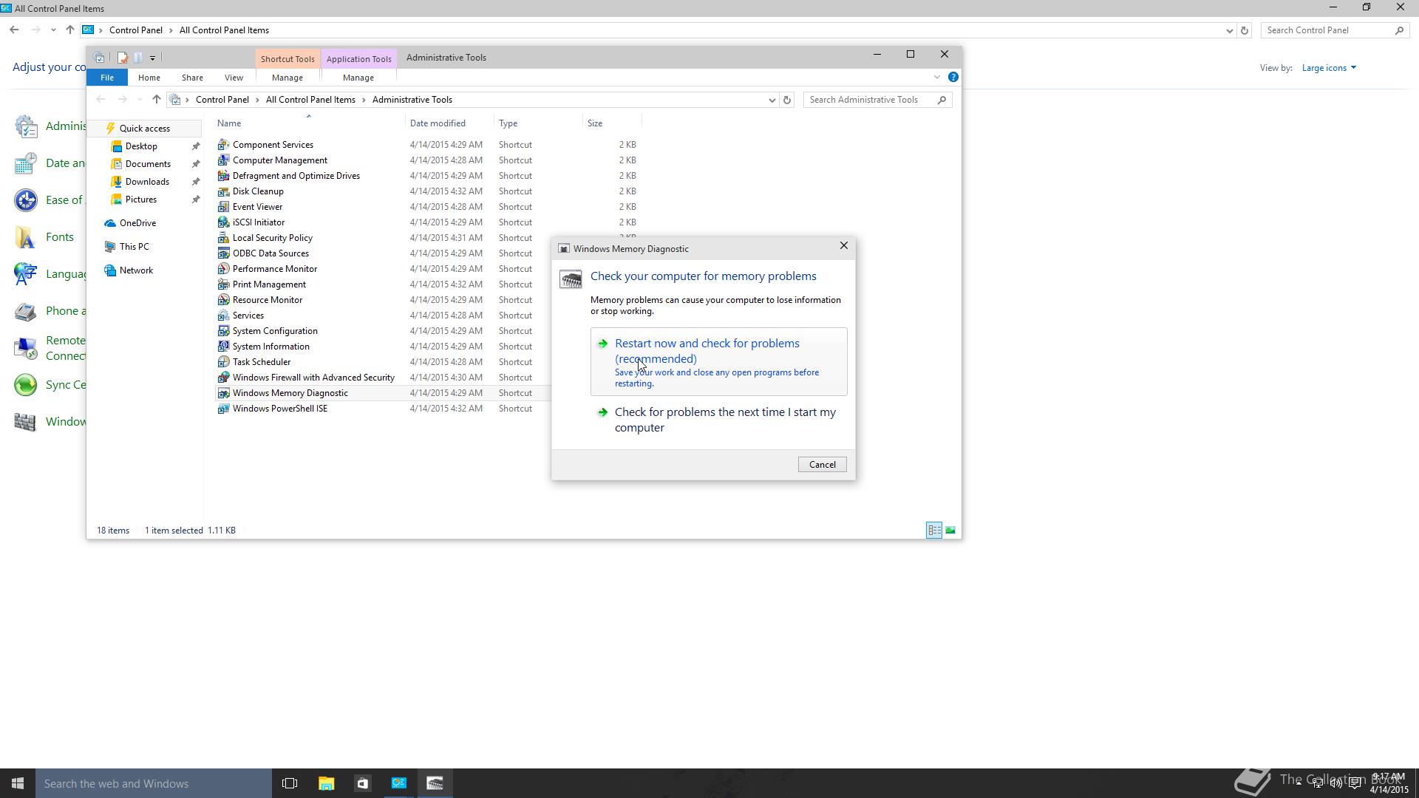Close the Windows Memory Diagnostic dialog
The image size is (1419, 798).
click(x=844, y=246)
